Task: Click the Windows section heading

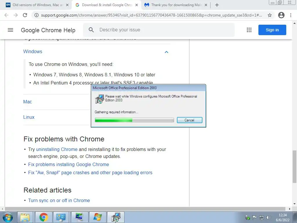Action: (x=32, y=52)
